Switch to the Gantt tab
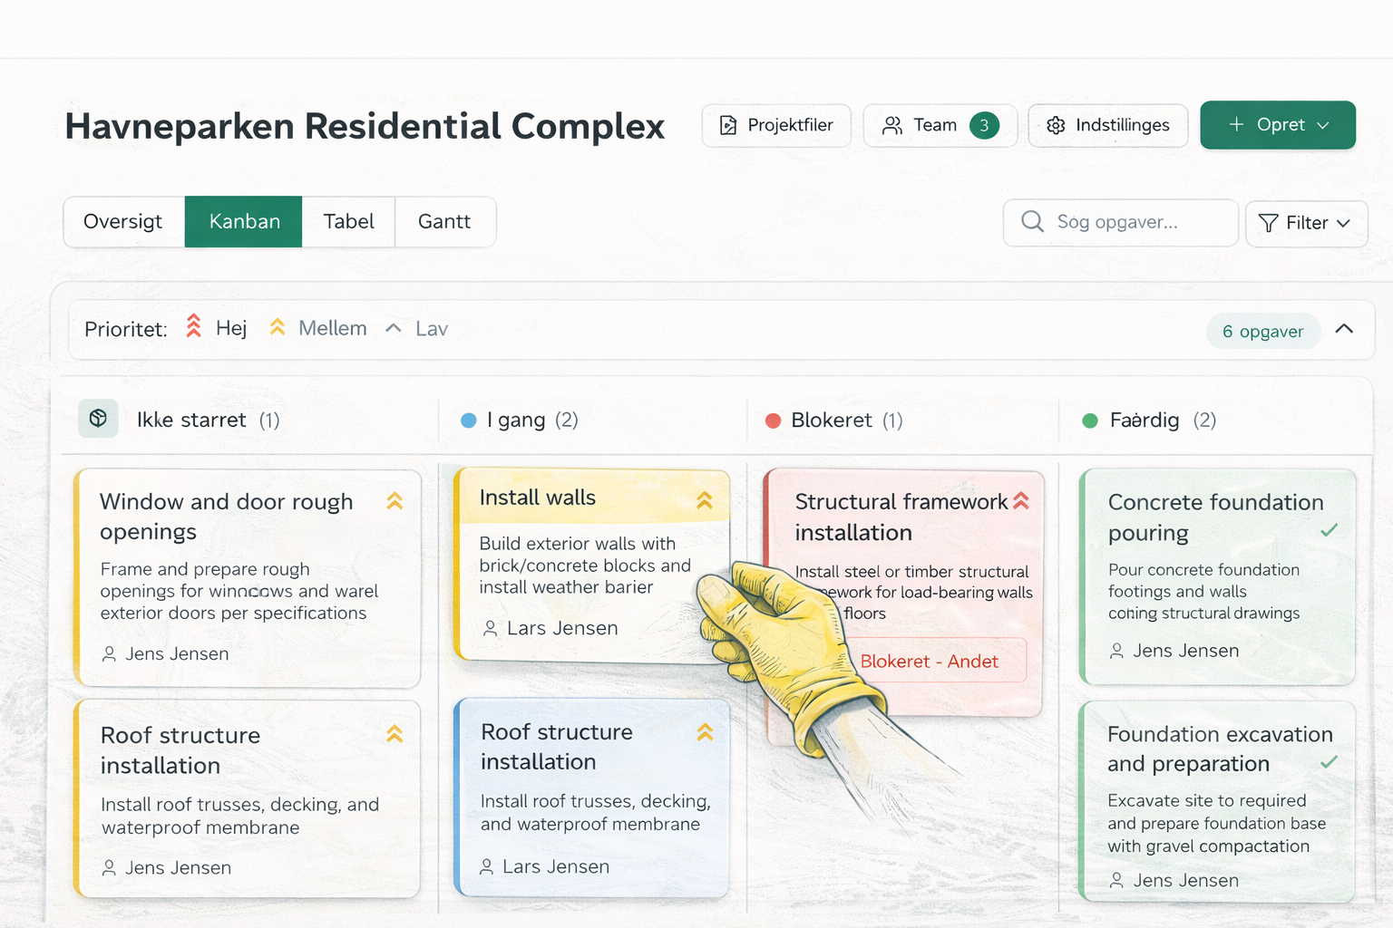 [444, 222]
